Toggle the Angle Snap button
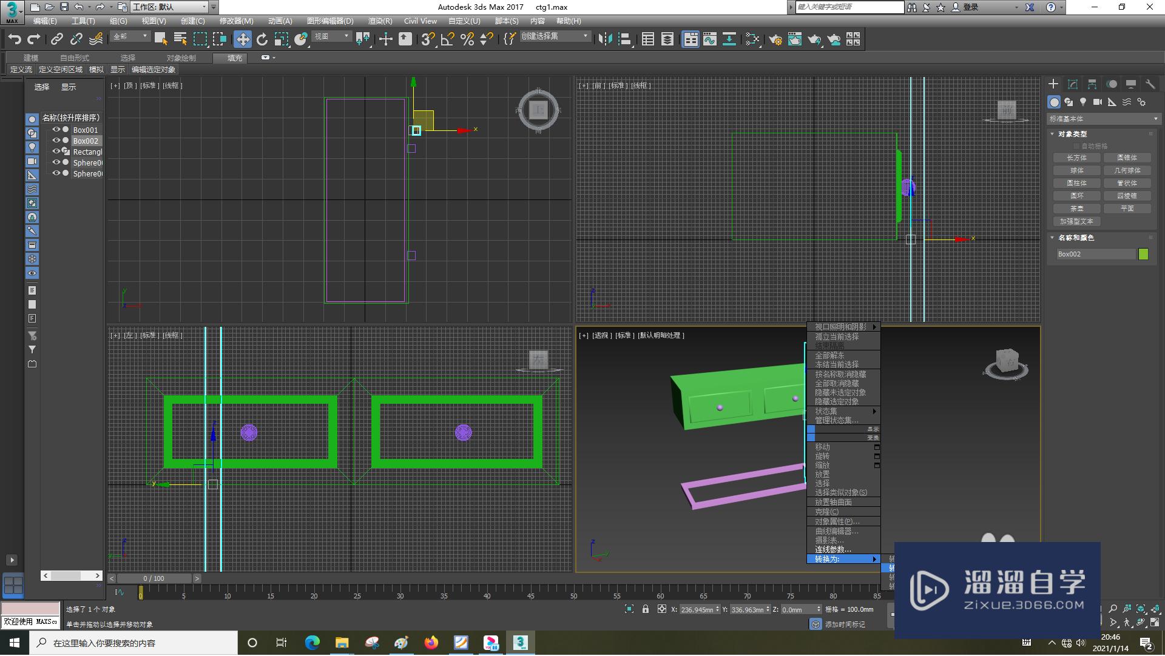1165x656 pixels. click(448, 39)
